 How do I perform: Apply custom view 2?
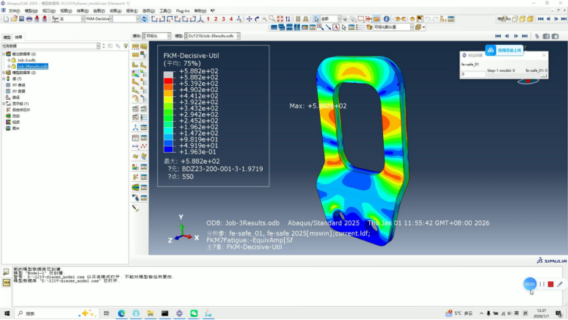click(216, 19)
